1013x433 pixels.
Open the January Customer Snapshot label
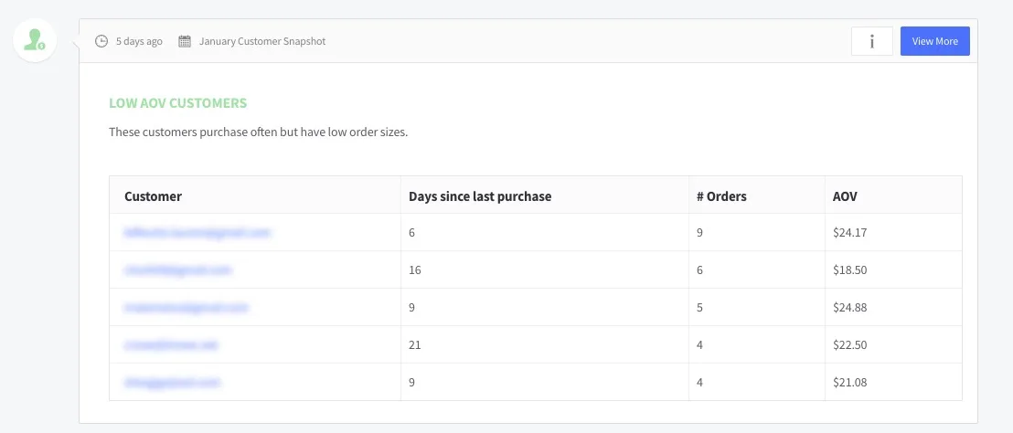[x=261, y=41]
